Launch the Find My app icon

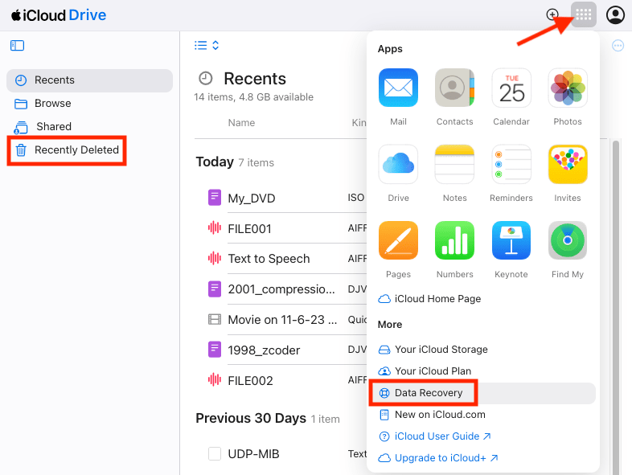(568, 240)
